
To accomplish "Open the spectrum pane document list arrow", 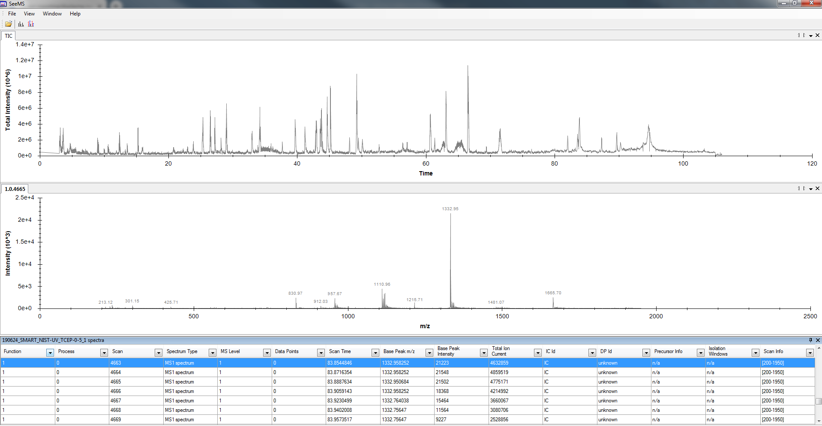I will point(811,189).
